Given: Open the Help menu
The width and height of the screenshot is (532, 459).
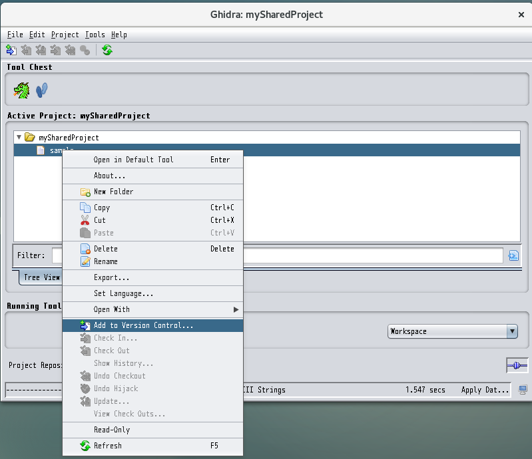Looking at the screenshot, I should coord(119,35).
